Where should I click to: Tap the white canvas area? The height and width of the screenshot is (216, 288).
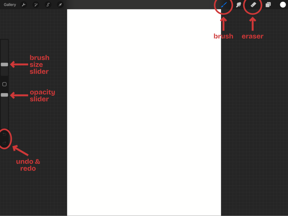click(x=144, y=112)
